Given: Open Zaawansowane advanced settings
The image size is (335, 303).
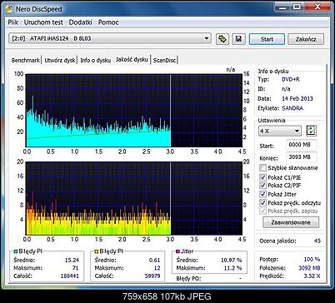Looking at the screenshot, I should tap(291, 222).
